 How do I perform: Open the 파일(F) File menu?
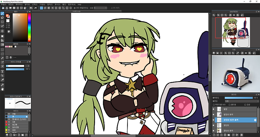click(x=3, y=4)
